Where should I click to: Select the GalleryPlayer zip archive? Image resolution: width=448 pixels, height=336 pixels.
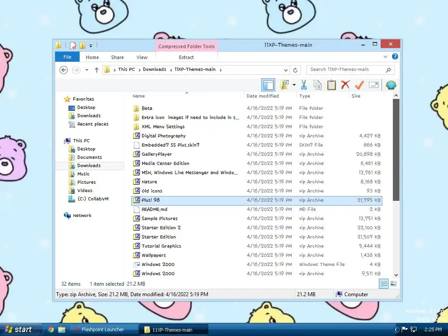[x=256, y=154]
